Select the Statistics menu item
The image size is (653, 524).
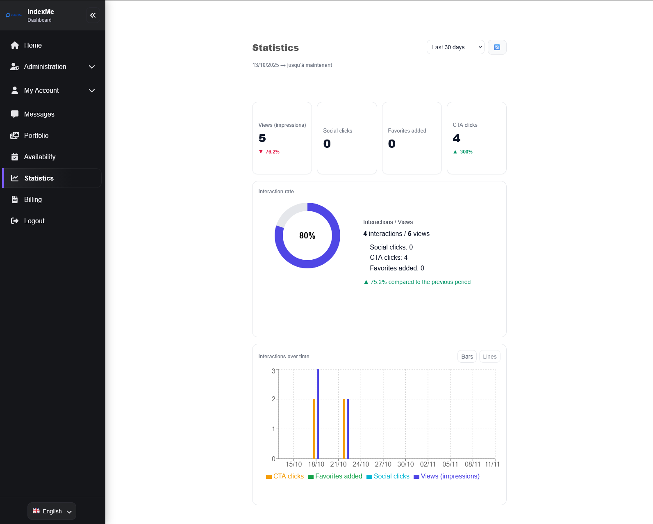point(52,178)
